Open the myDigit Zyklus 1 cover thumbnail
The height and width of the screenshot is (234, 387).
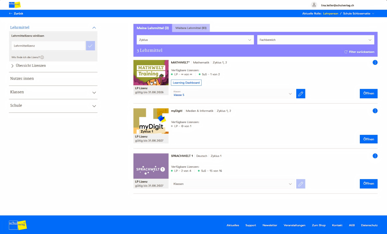coord(151,121)
